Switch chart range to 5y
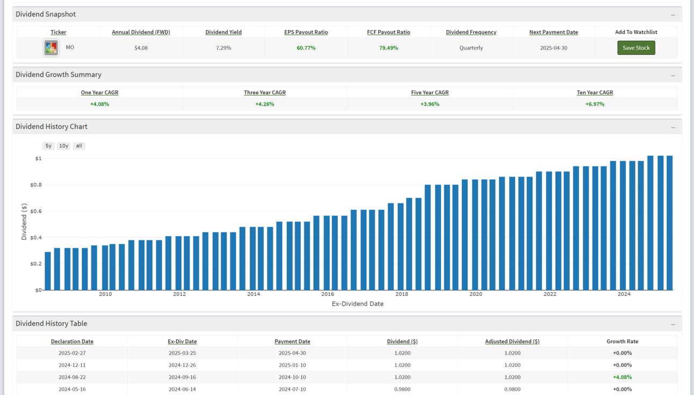 click(x=48, y=146)
